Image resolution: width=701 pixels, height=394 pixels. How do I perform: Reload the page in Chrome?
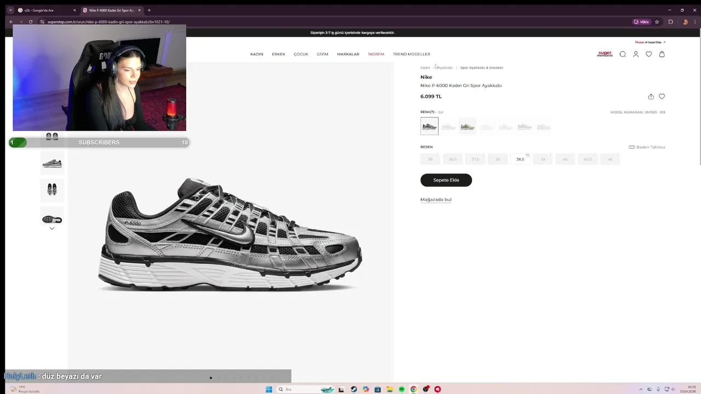(x=31, y=22)
